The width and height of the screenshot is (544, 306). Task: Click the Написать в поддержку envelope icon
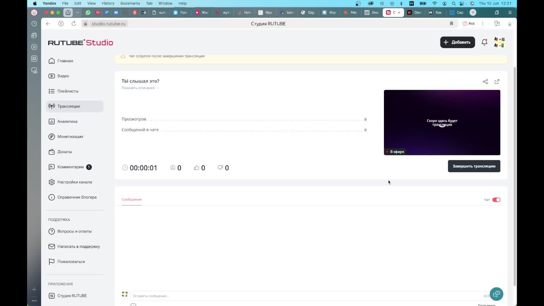point(52,246)
